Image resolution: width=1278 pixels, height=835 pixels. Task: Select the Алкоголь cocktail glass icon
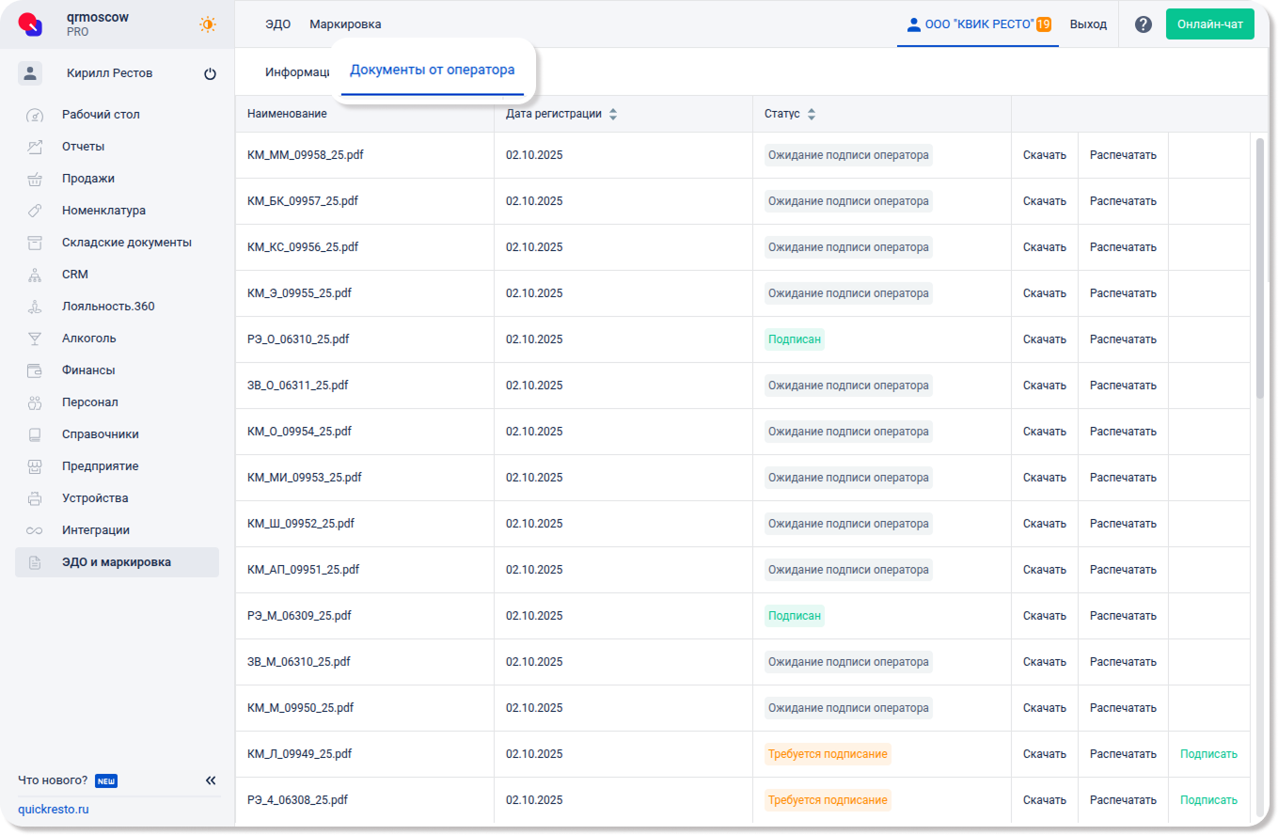click(x=35, y=339)
